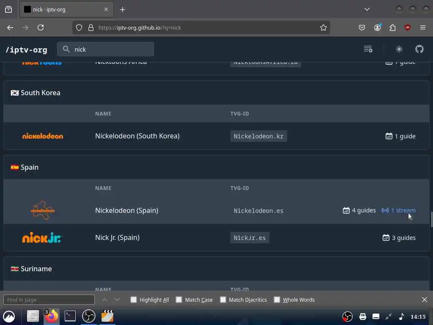
Task: Open 1 stream for Nickelodeon Spain
Action: click(x=398, y=210)
